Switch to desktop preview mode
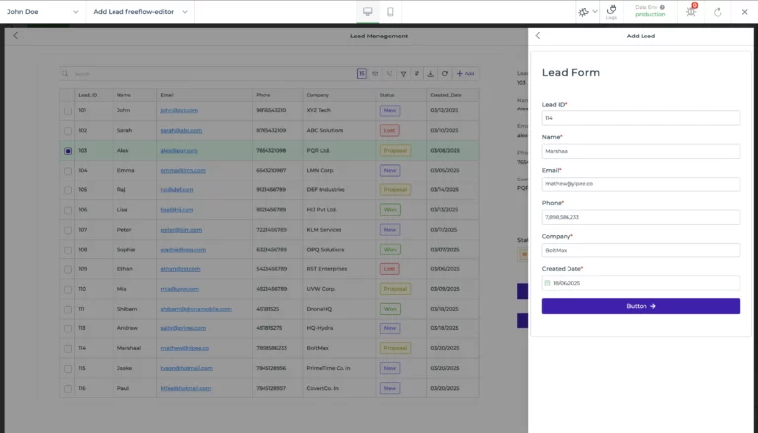758x433 pixels. [368, 12]
